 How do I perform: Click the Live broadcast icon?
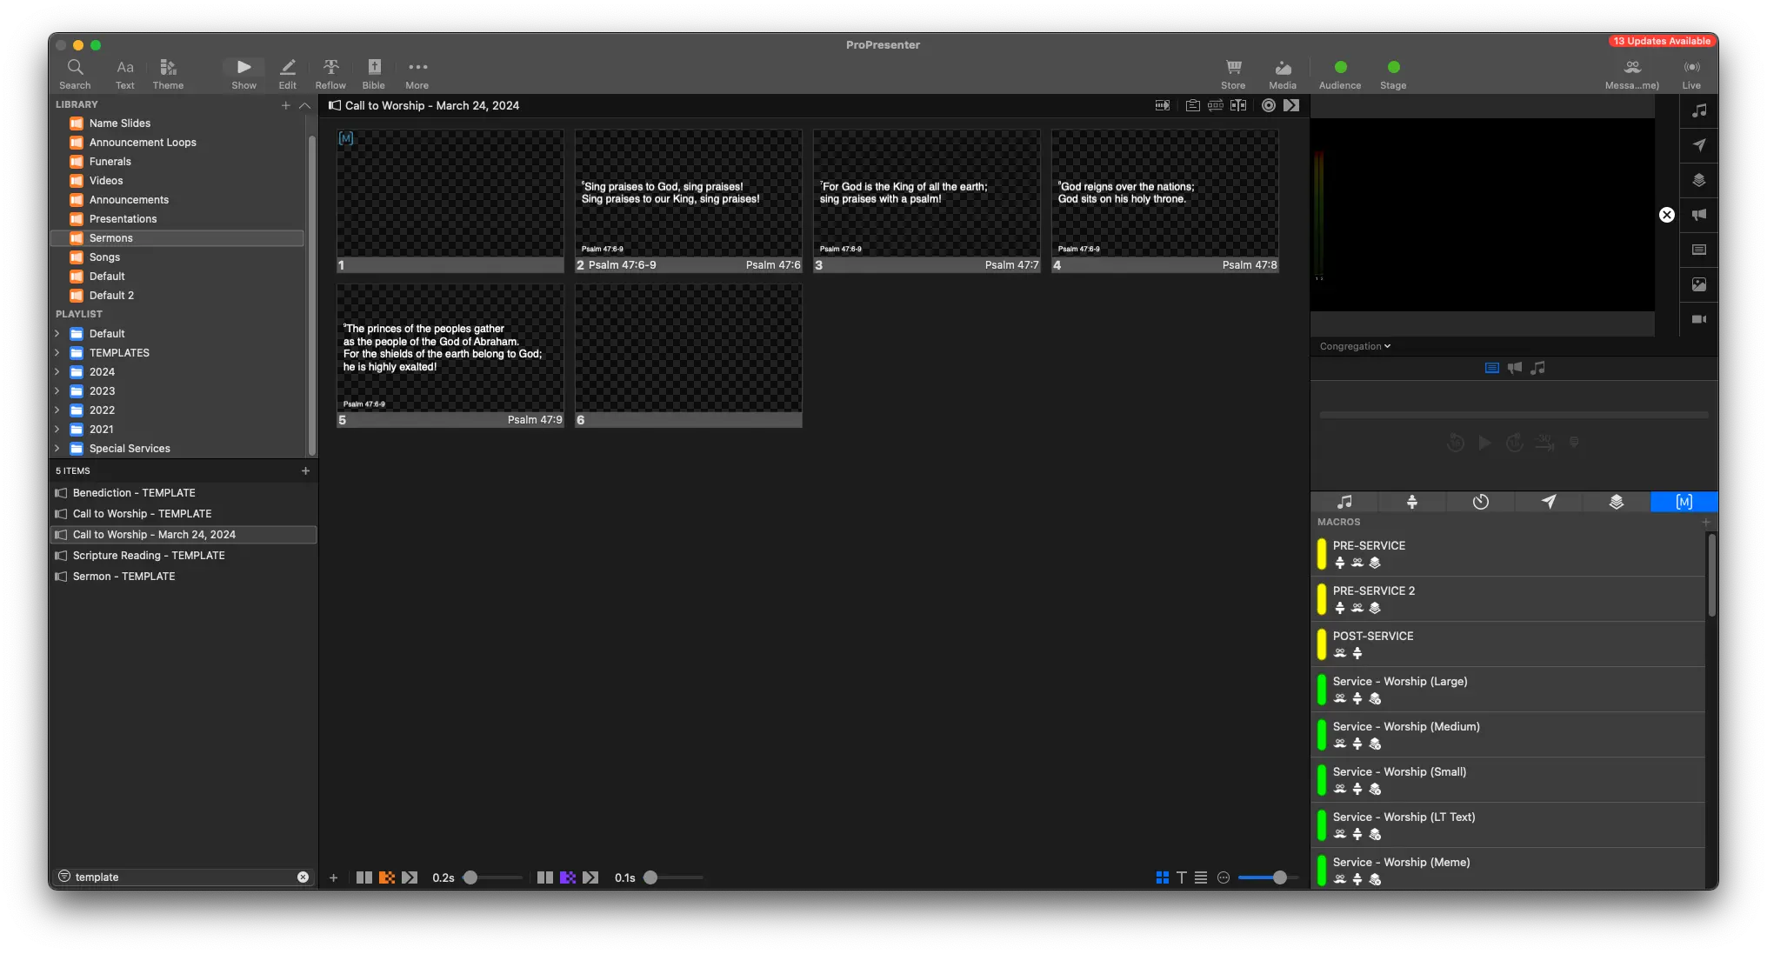[1691, 68]
